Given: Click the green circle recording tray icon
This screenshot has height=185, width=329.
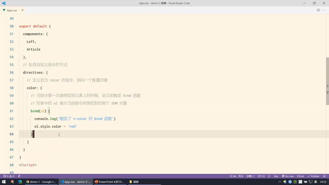Looking at the screenshot, I should pyautogui.click(x=295, y=182).
